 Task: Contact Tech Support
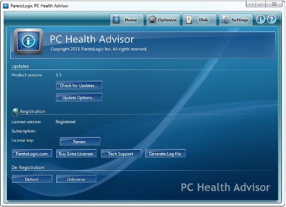pos(121,154)
